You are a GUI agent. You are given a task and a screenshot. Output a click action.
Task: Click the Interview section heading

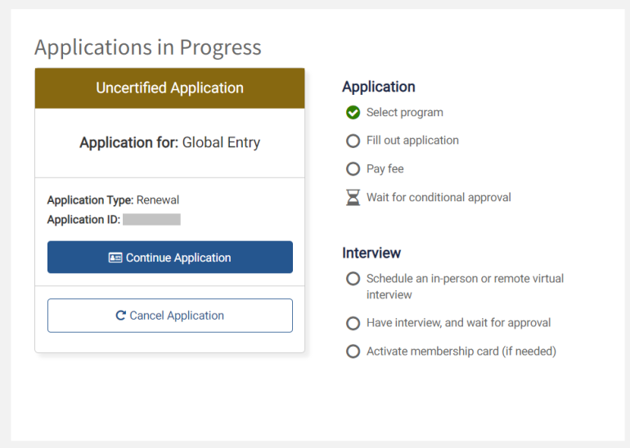pos(371,253)
